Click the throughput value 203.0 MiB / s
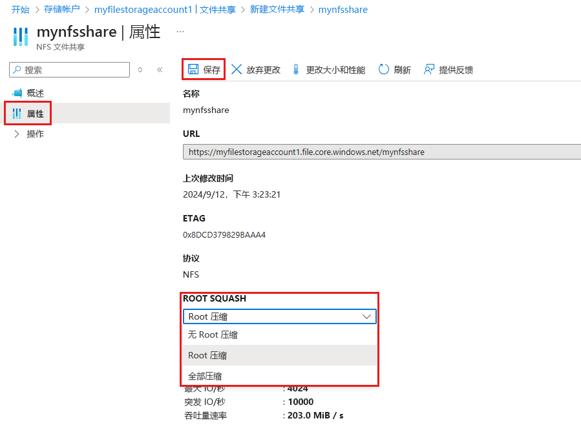The width and height of the screenshot is (581, 432). pos(315,415)
